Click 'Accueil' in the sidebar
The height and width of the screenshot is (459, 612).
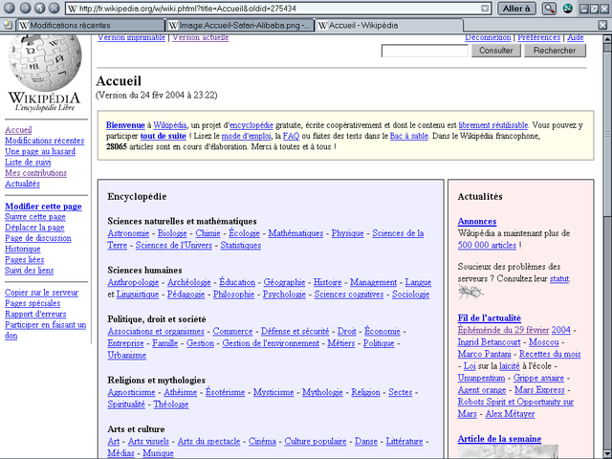18,130
